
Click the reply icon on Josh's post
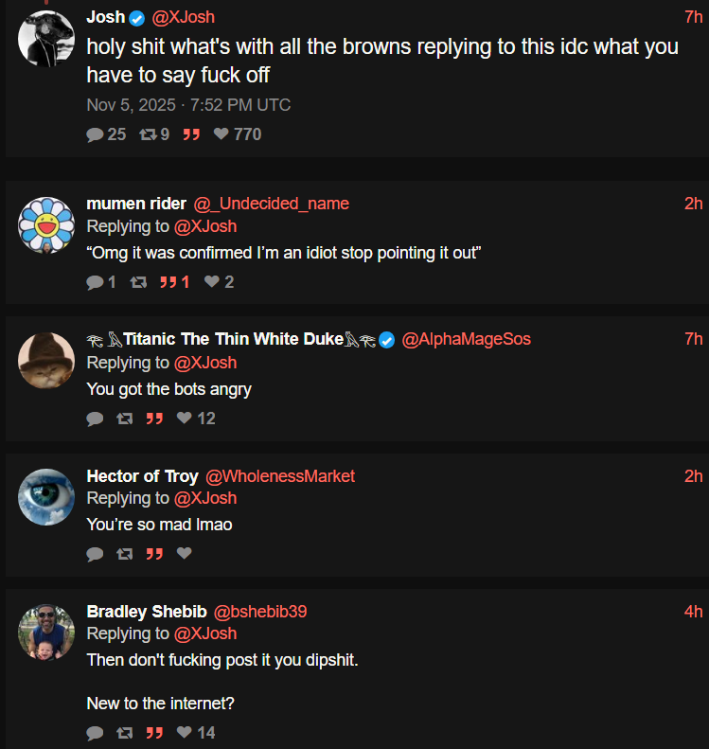tap(95, 134)
